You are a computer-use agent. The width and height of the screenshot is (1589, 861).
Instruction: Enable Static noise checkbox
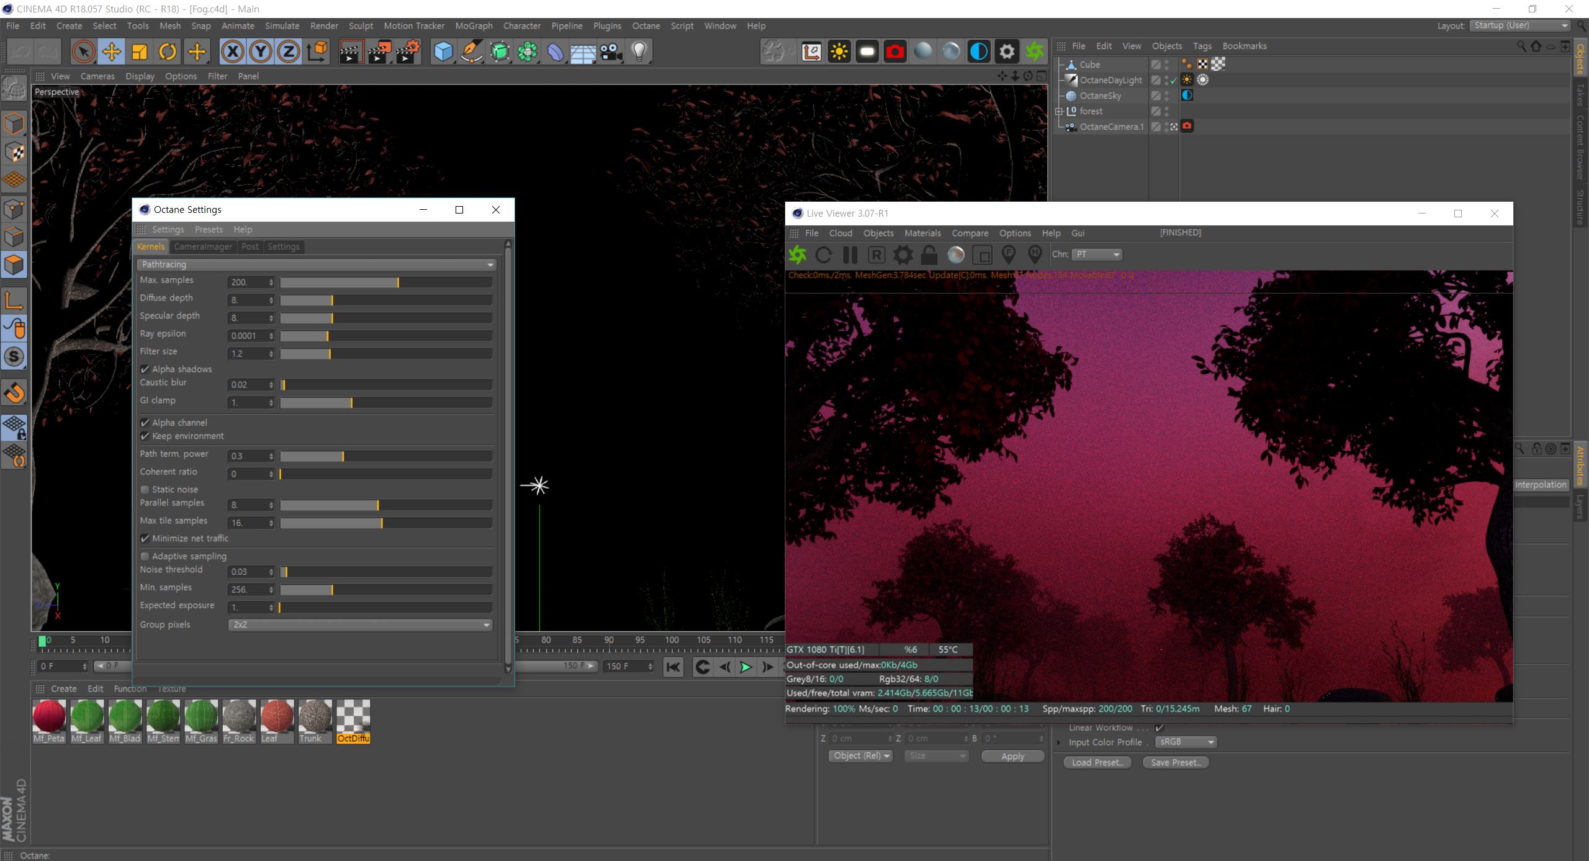point(145,490)
